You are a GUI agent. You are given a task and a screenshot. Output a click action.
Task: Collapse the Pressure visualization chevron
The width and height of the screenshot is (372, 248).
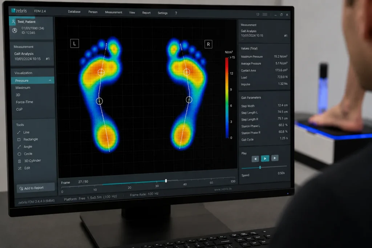50,81
